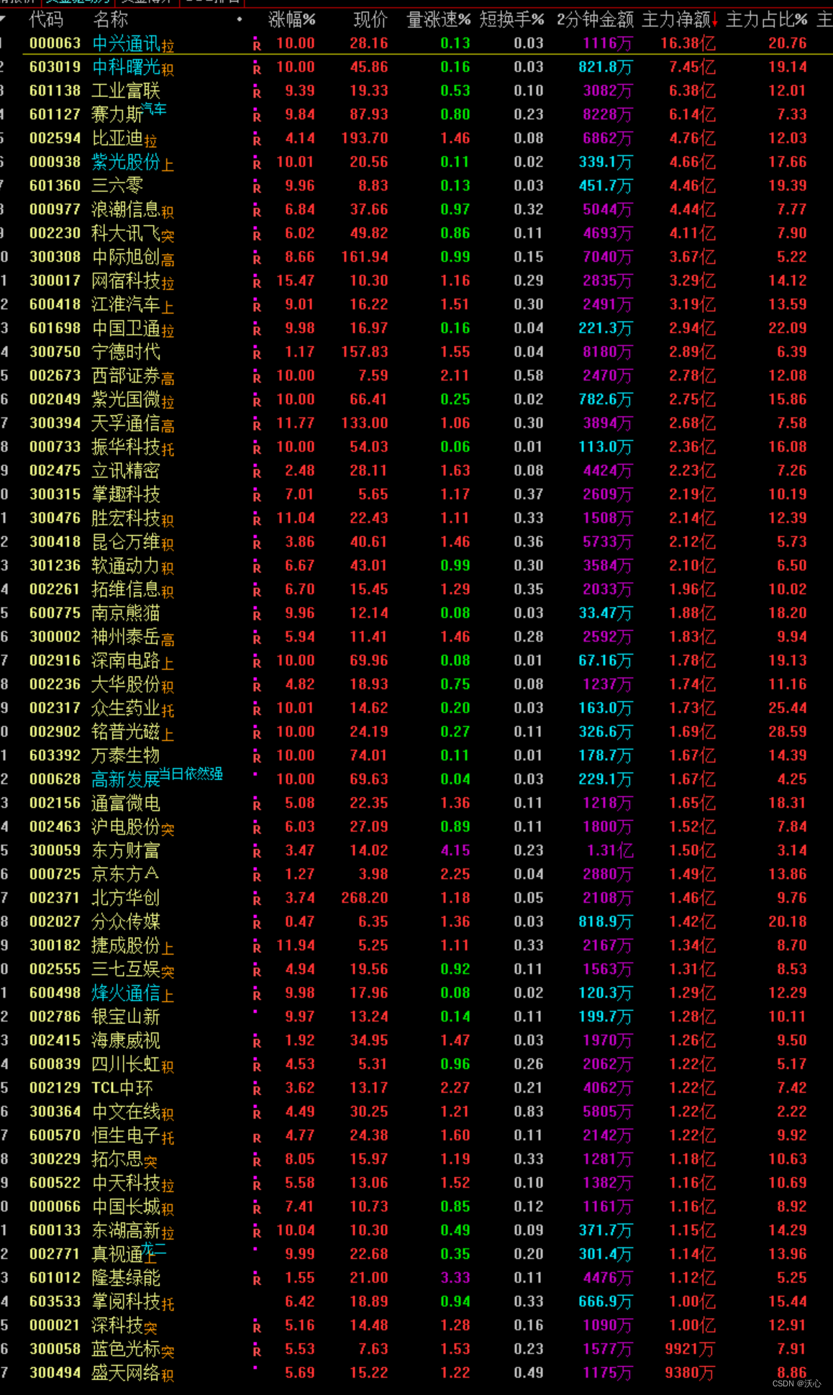The height and width of the screenshot is (1395, 833).
Task: Select stock code 603019
Action: [x=55, y=67]
